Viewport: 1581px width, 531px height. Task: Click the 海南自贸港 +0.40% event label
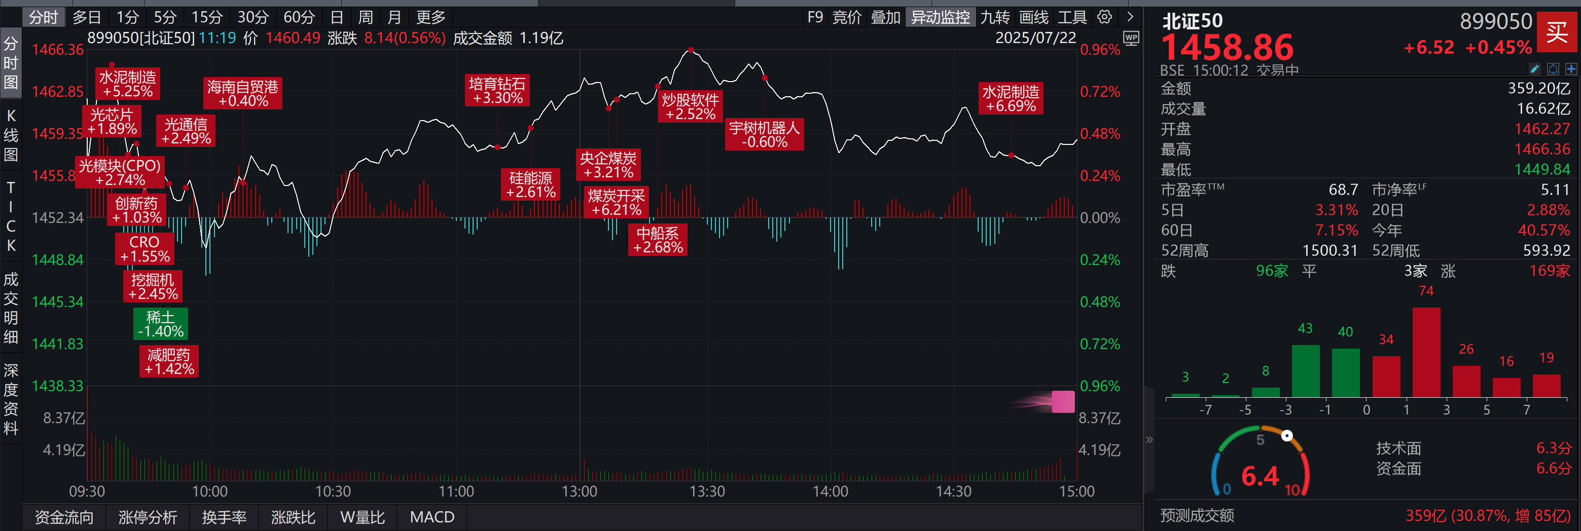243,93
